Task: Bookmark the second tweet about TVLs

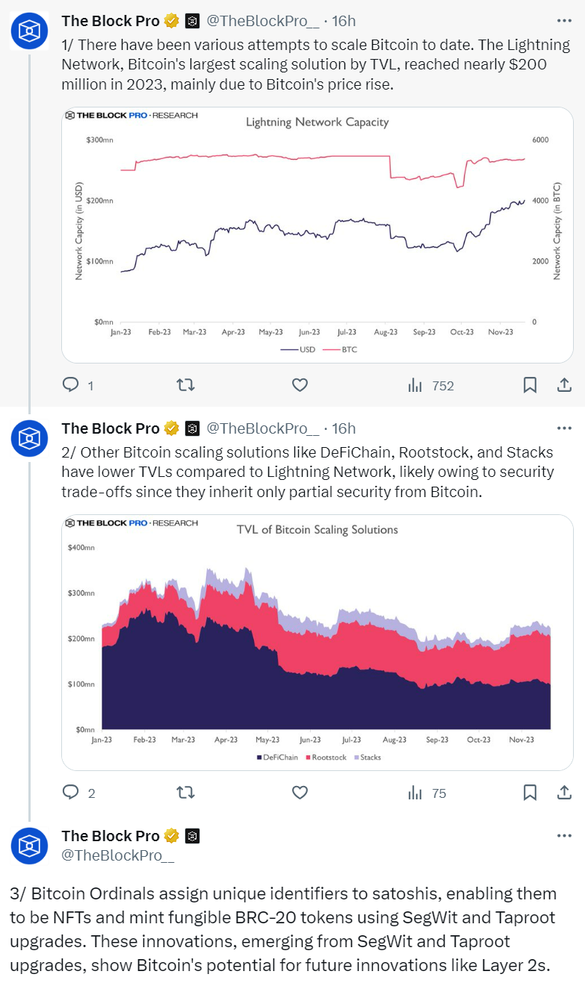Action: tap(530, 793)
